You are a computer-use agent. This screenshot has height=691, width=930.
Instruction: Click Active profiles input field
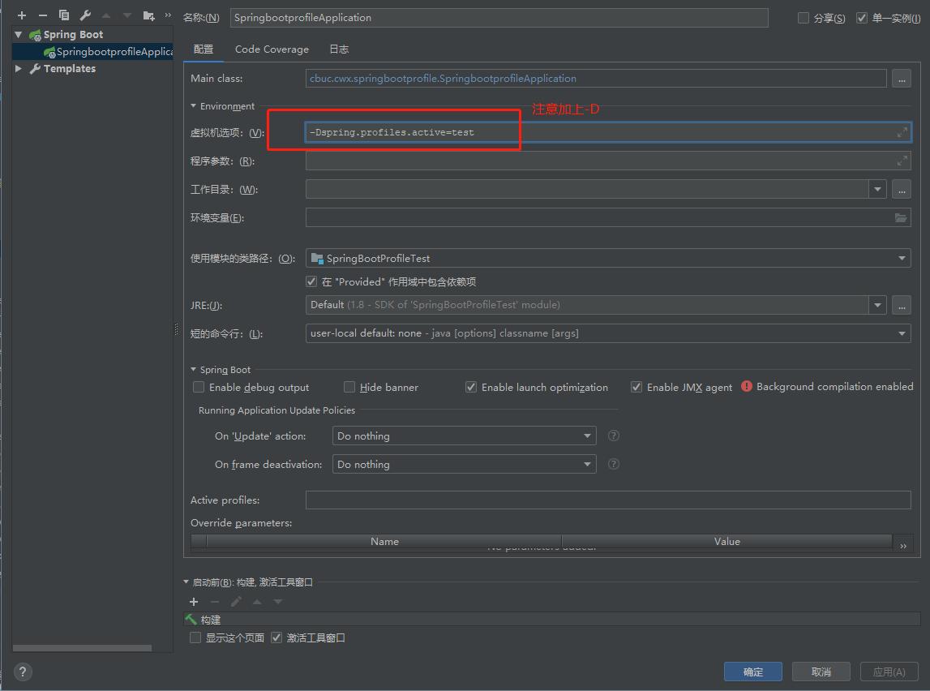608,500
